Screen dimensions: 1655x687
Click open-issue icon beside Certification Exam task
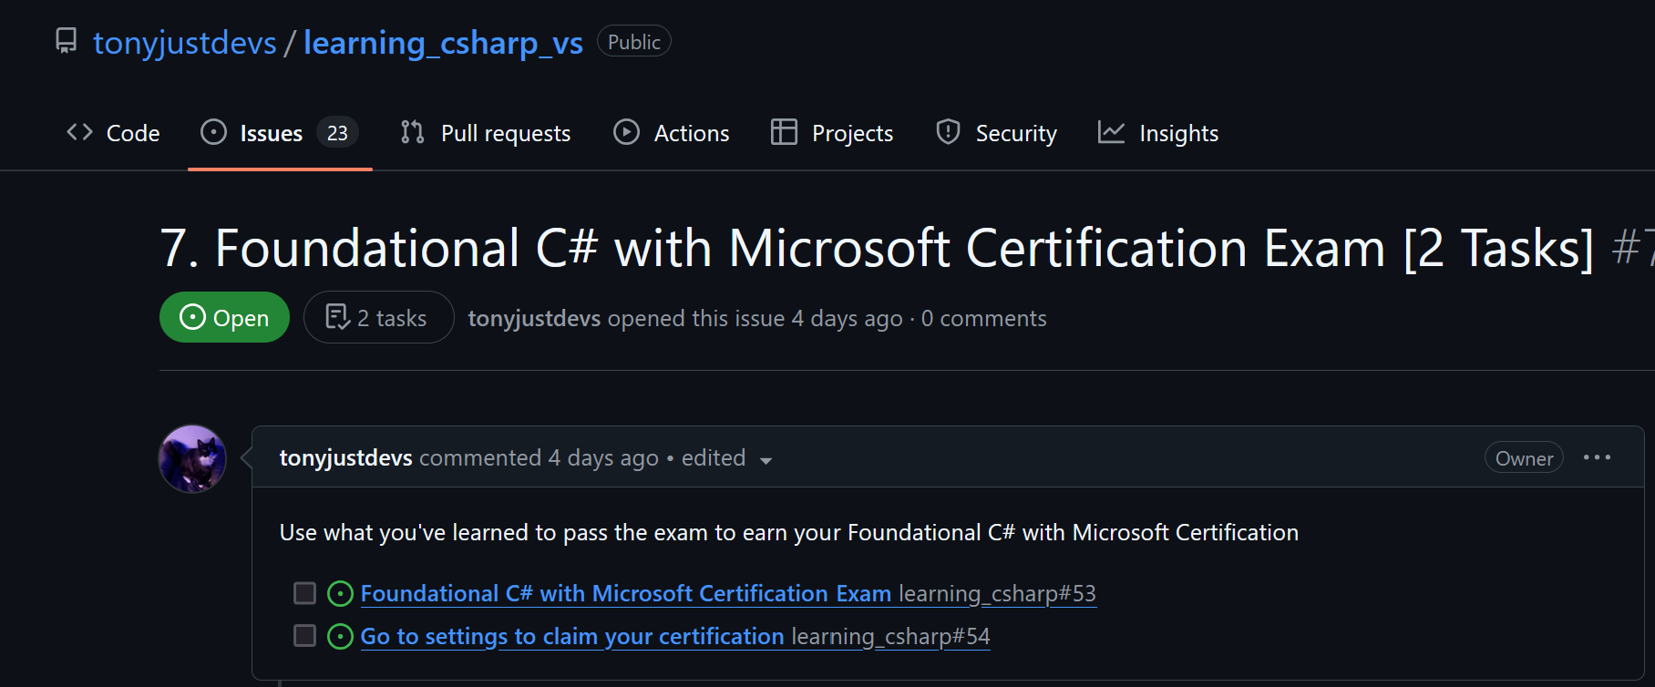tap(340, 593)
